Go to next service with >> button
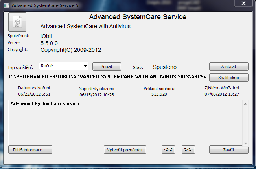Image resolution: width=256 pixels, height=169 pixels. point(188,150)
